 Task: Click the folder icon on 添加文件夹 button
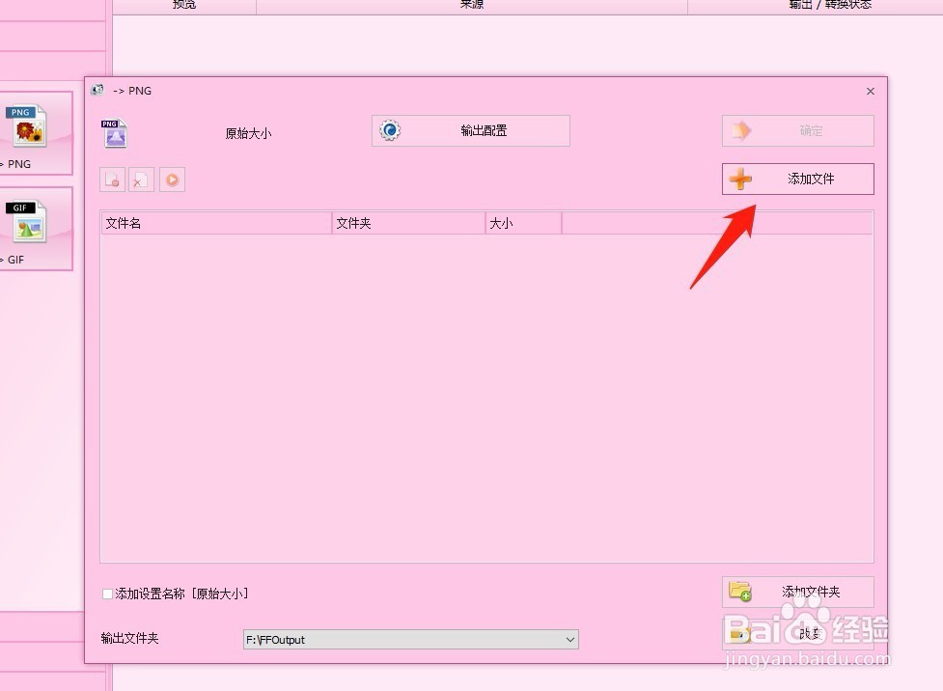(x=739, y=592)
